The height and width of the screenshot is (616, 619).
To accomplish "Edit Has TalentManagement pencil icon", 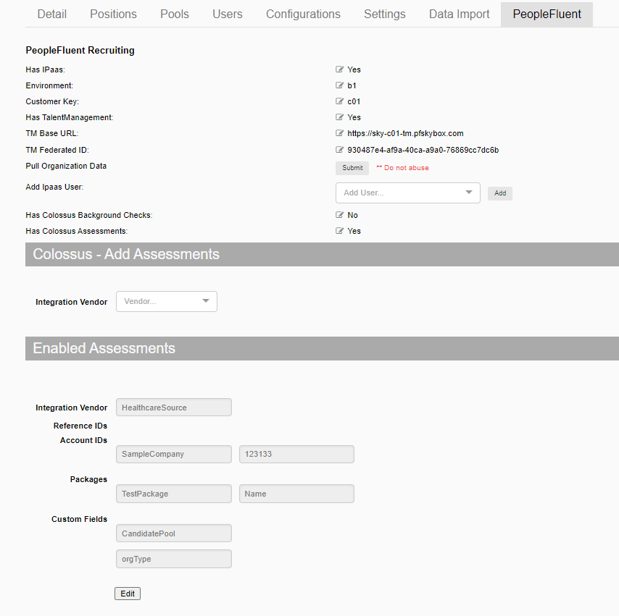I will (339, 117).
